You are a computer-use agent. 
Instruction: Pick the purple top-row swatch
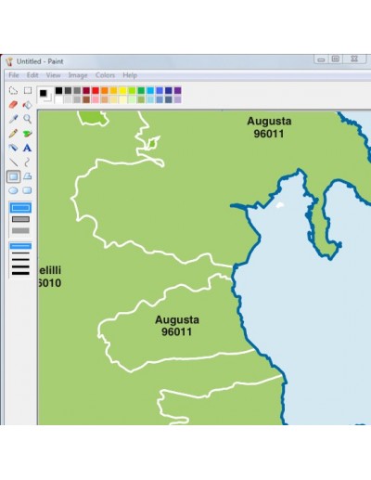[177, 90]
